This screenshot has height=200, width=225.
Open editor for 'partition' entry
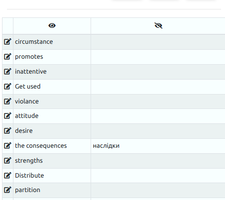tap(7, 190)
